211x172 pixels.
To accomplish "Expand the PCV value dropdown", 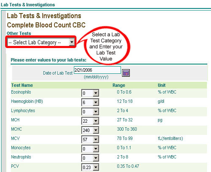I will coord(90,167).
